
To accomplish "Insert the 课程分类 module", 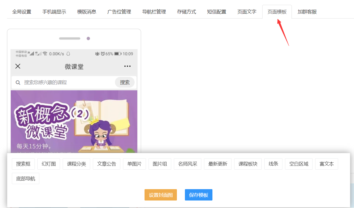I will 76,164.
